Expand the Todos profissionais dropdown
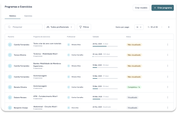Screen dimensions: 177x113 60,27
